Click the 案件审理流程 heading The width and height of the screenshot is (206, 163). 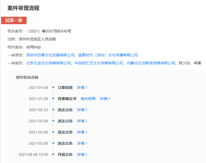(x=23, y=8)
